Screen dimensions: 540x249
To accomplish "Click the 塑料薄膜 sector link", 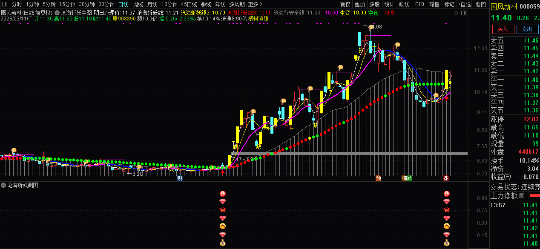I will (x=258, y=19).
